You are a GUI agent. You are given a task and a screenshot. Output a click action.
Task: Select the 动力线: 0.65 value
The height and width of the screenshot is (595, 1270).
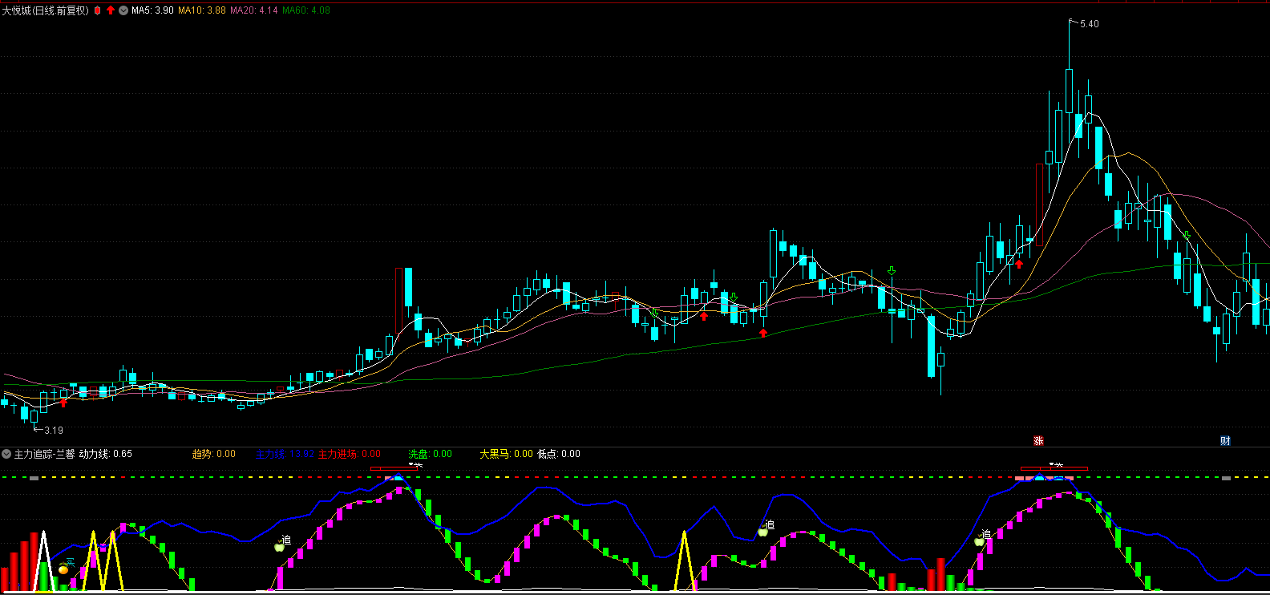[x=106, y=454]
